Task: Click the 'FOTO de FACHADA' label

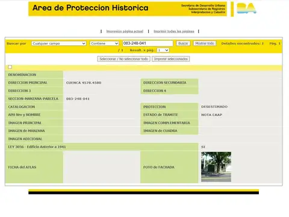Action: click(159, 167)
